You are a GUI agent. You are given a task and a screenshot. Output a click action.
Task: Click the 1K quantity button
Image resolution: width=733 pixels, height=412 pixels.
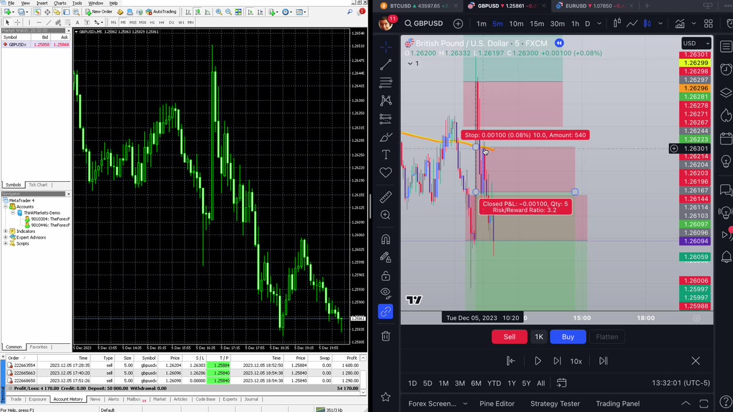click(x=539, y=336)
